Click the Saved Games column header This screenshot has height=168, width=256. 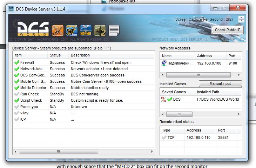(x=177, y=92)
